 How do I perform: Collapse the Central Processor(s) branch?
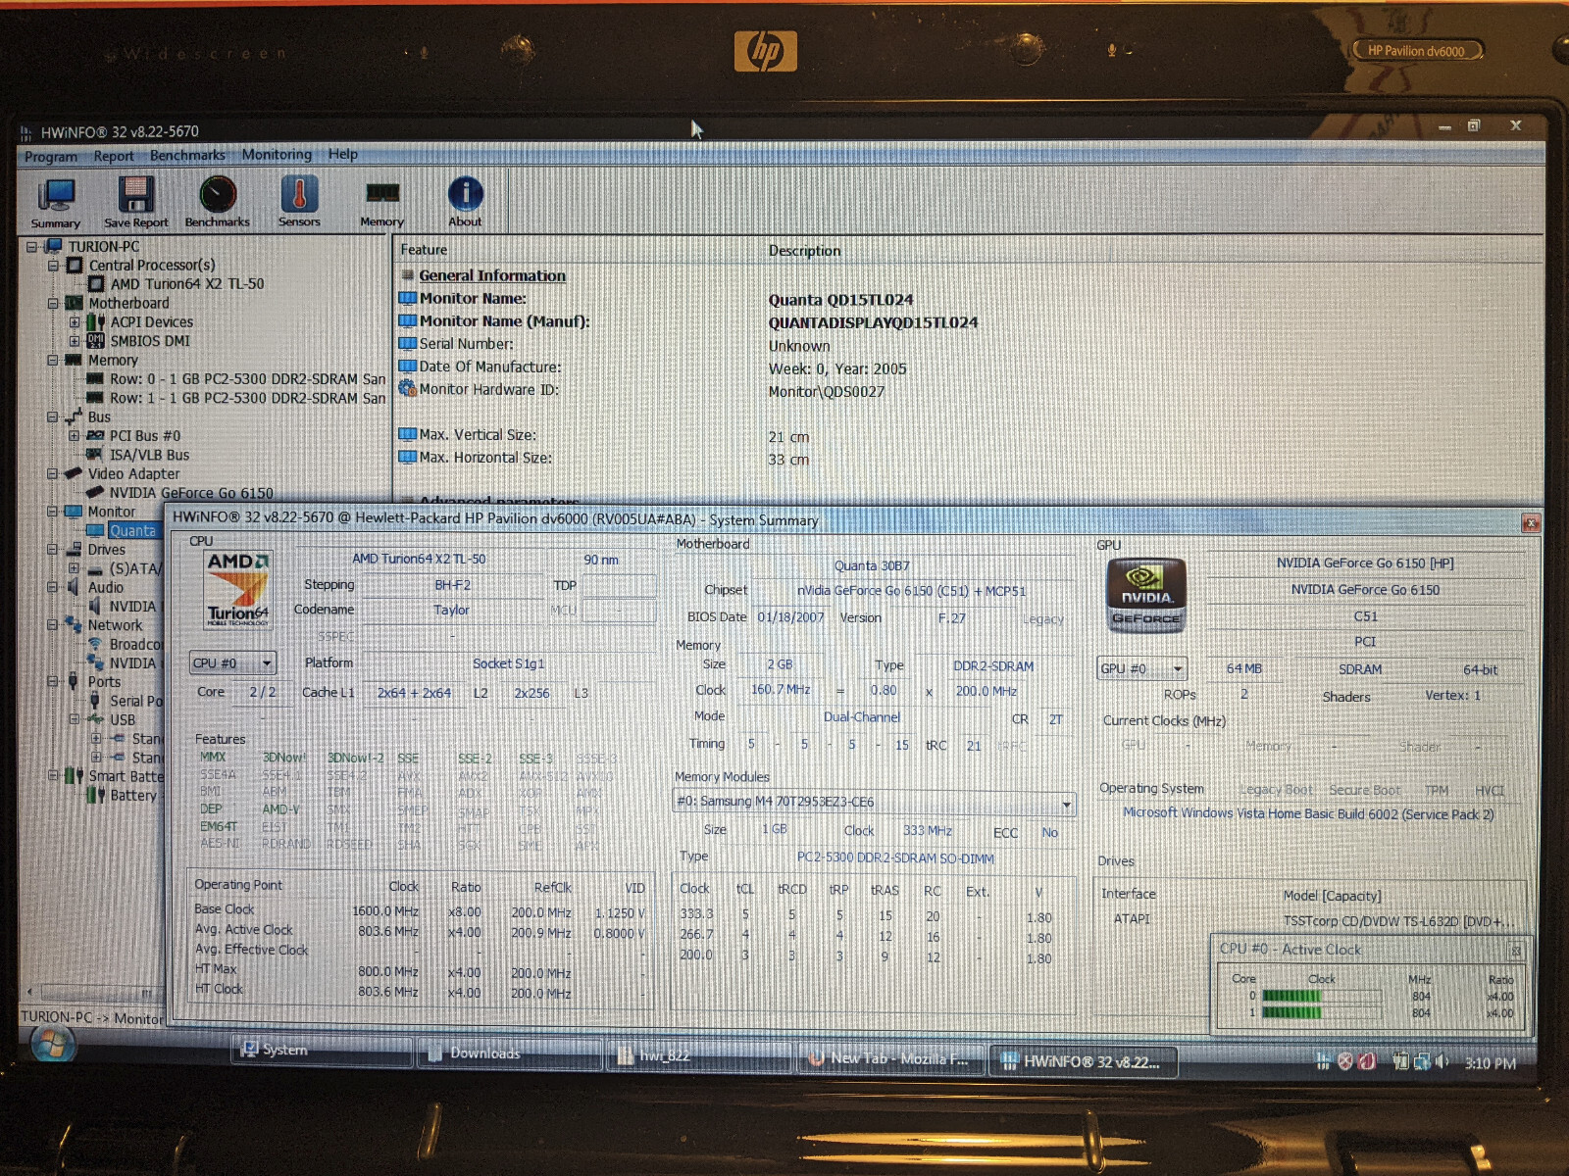pyautogui.click(x=54, y=266)
